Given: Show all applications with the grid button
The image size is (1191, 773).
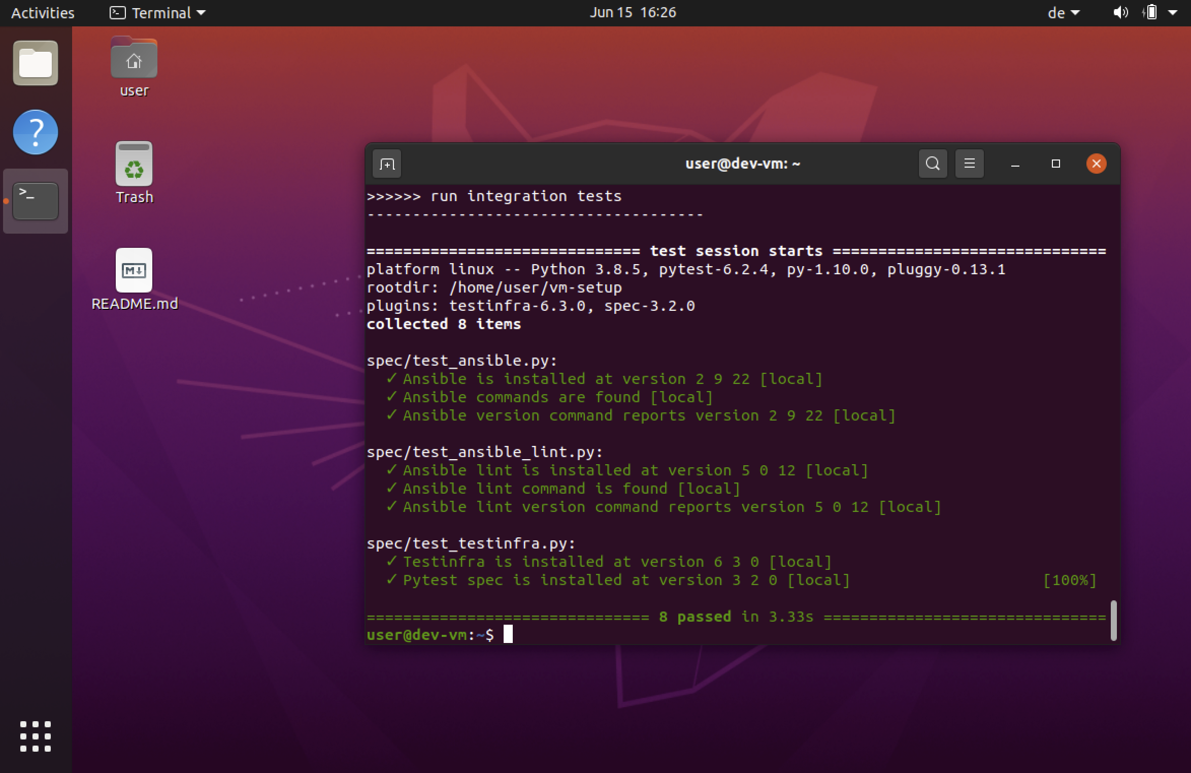Looking at the screenshot, I should tap(35, 736).
